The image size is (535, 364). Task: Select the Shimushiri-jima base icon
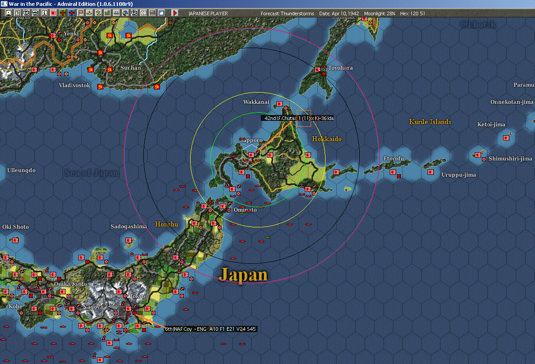(478, 155)
